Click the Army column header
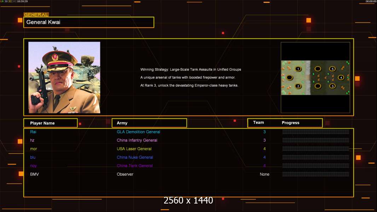The height and width of the screenshot is (212, 377). pos(149,123)
